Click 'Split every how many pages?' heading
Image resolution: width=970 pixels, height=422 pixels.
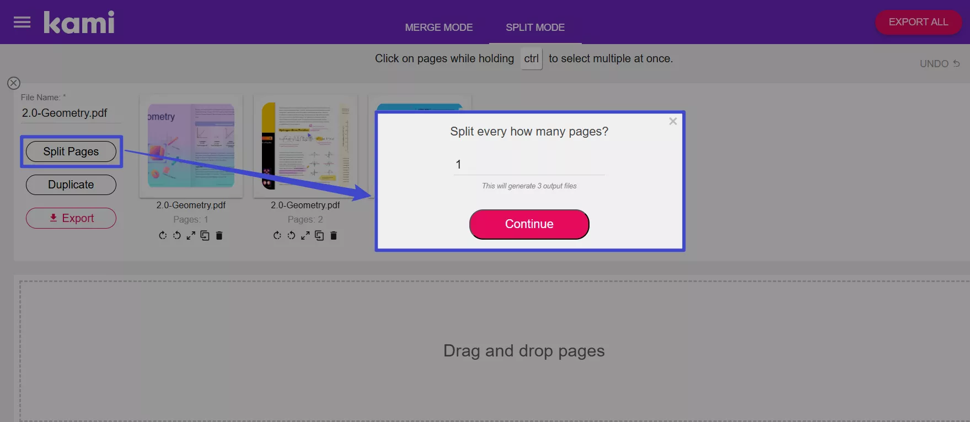point(529,132)
